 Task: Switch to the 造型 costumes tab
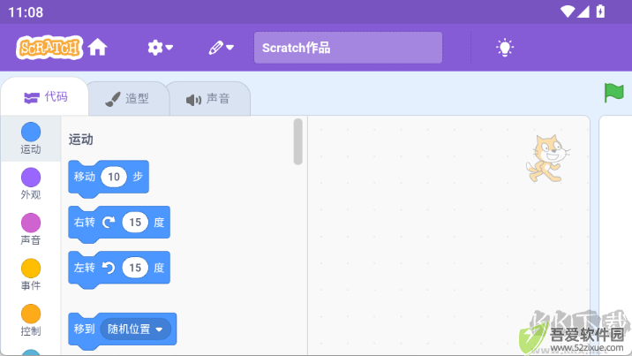[128, 99]
